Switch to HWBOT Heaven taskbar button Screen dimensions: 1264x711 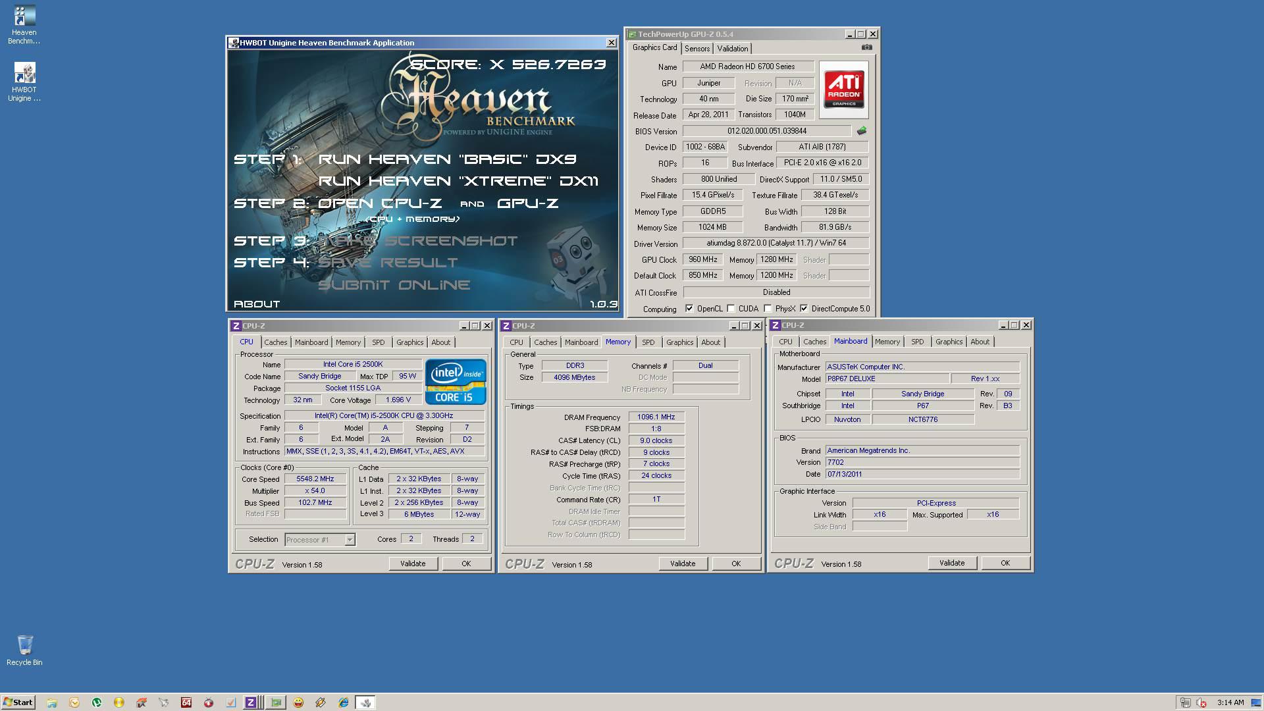[x=365, y=702]
